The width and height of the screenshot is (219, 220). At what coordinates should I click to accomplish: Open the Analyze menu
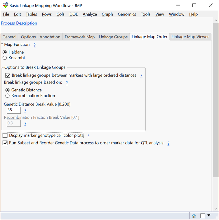[x=90, y=14]
